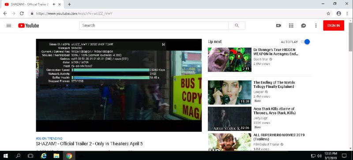
Task: Click the superhero movies 2019 thumbnail
Action: click(229, 142)
